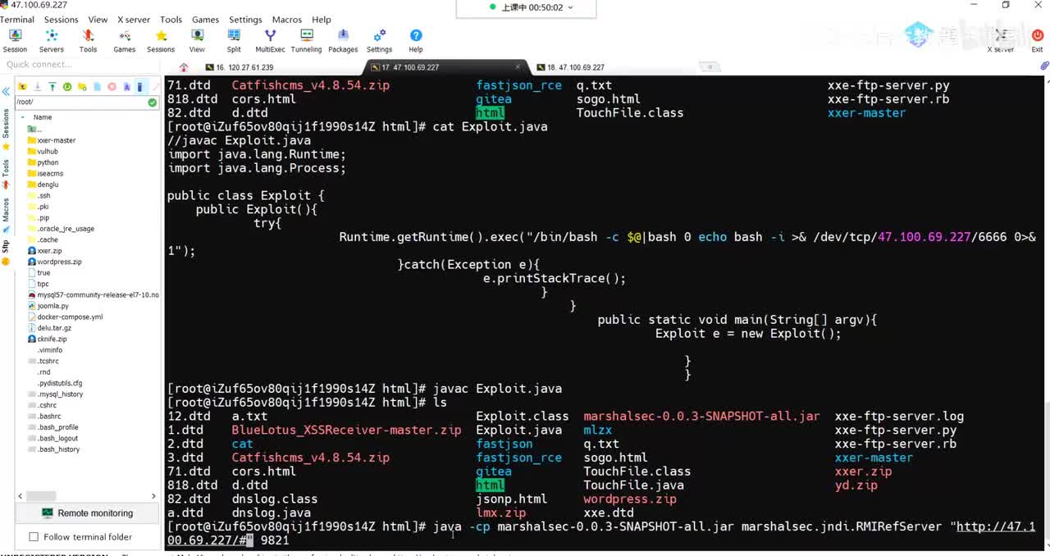Create new file in SFTP panel
The width and height of the screenshot is (1050, 556).
[97, 86]
